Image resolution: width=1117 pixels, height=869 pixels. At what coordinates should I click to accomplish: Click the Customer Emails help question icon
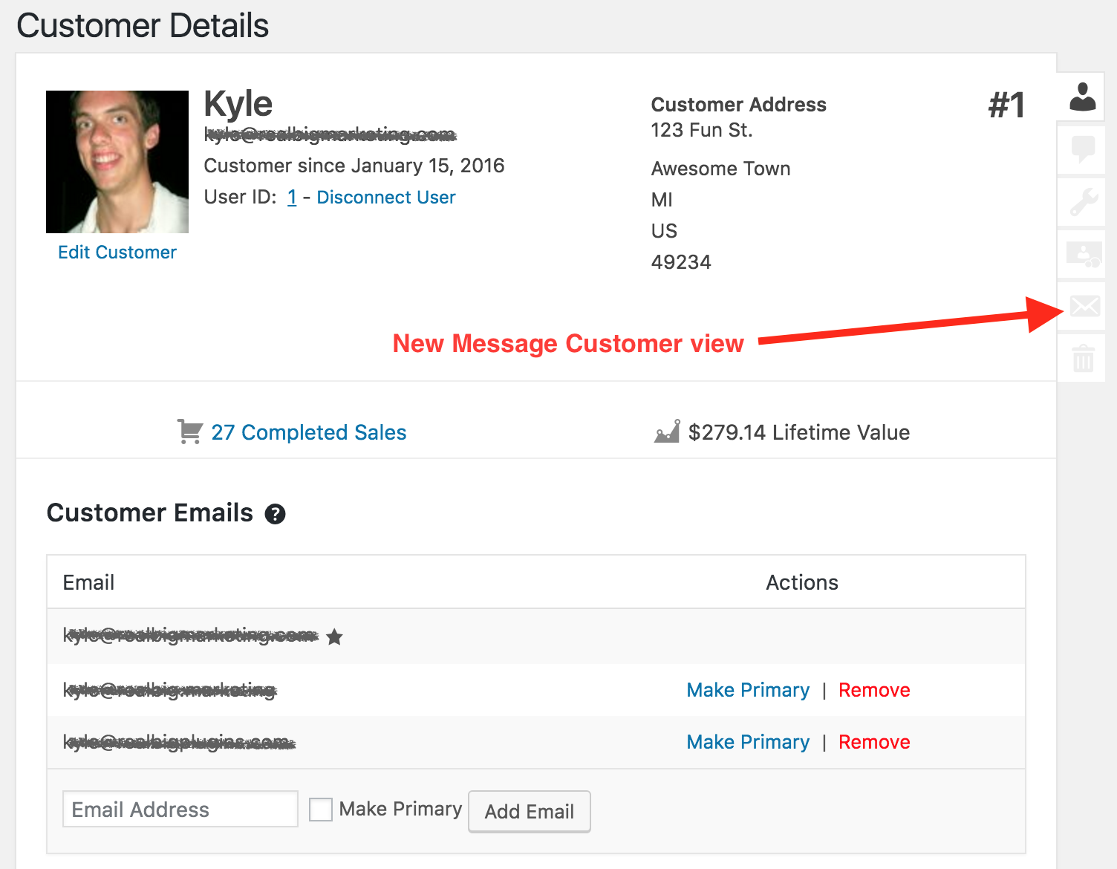click(x=275, y=514)
